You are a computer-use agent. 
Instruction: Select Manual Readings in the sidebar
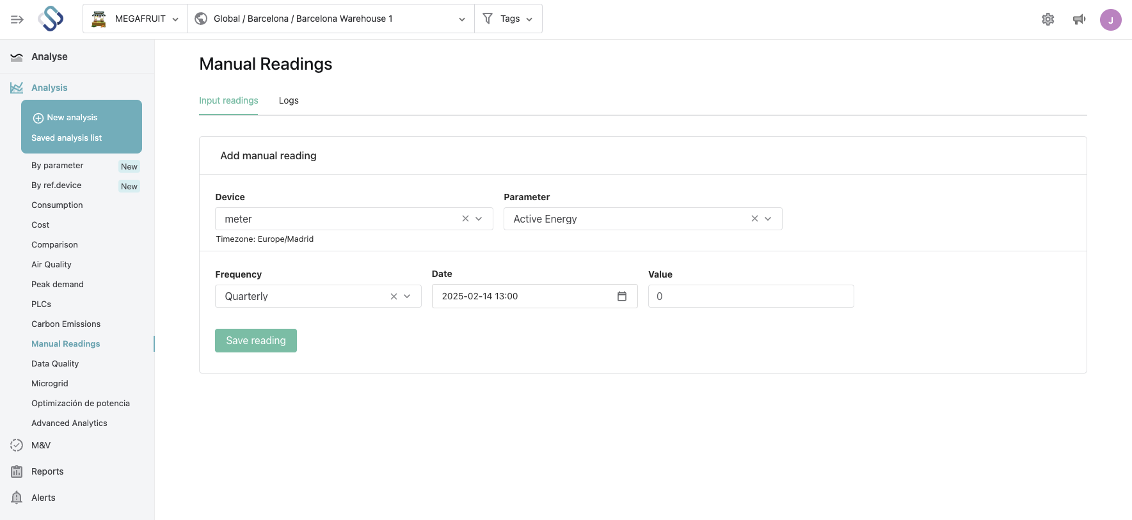click(66, 344)
